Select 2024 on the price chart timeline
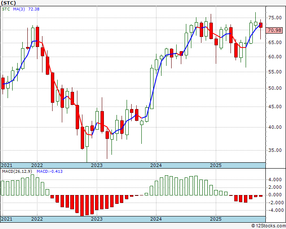The image size is (286, 229). click(x=156, y=165)
